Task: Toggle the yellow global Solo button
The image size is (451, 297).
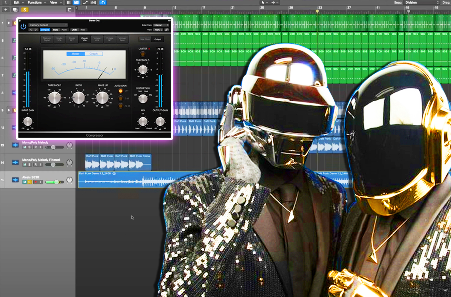Action: coord(25,10)
